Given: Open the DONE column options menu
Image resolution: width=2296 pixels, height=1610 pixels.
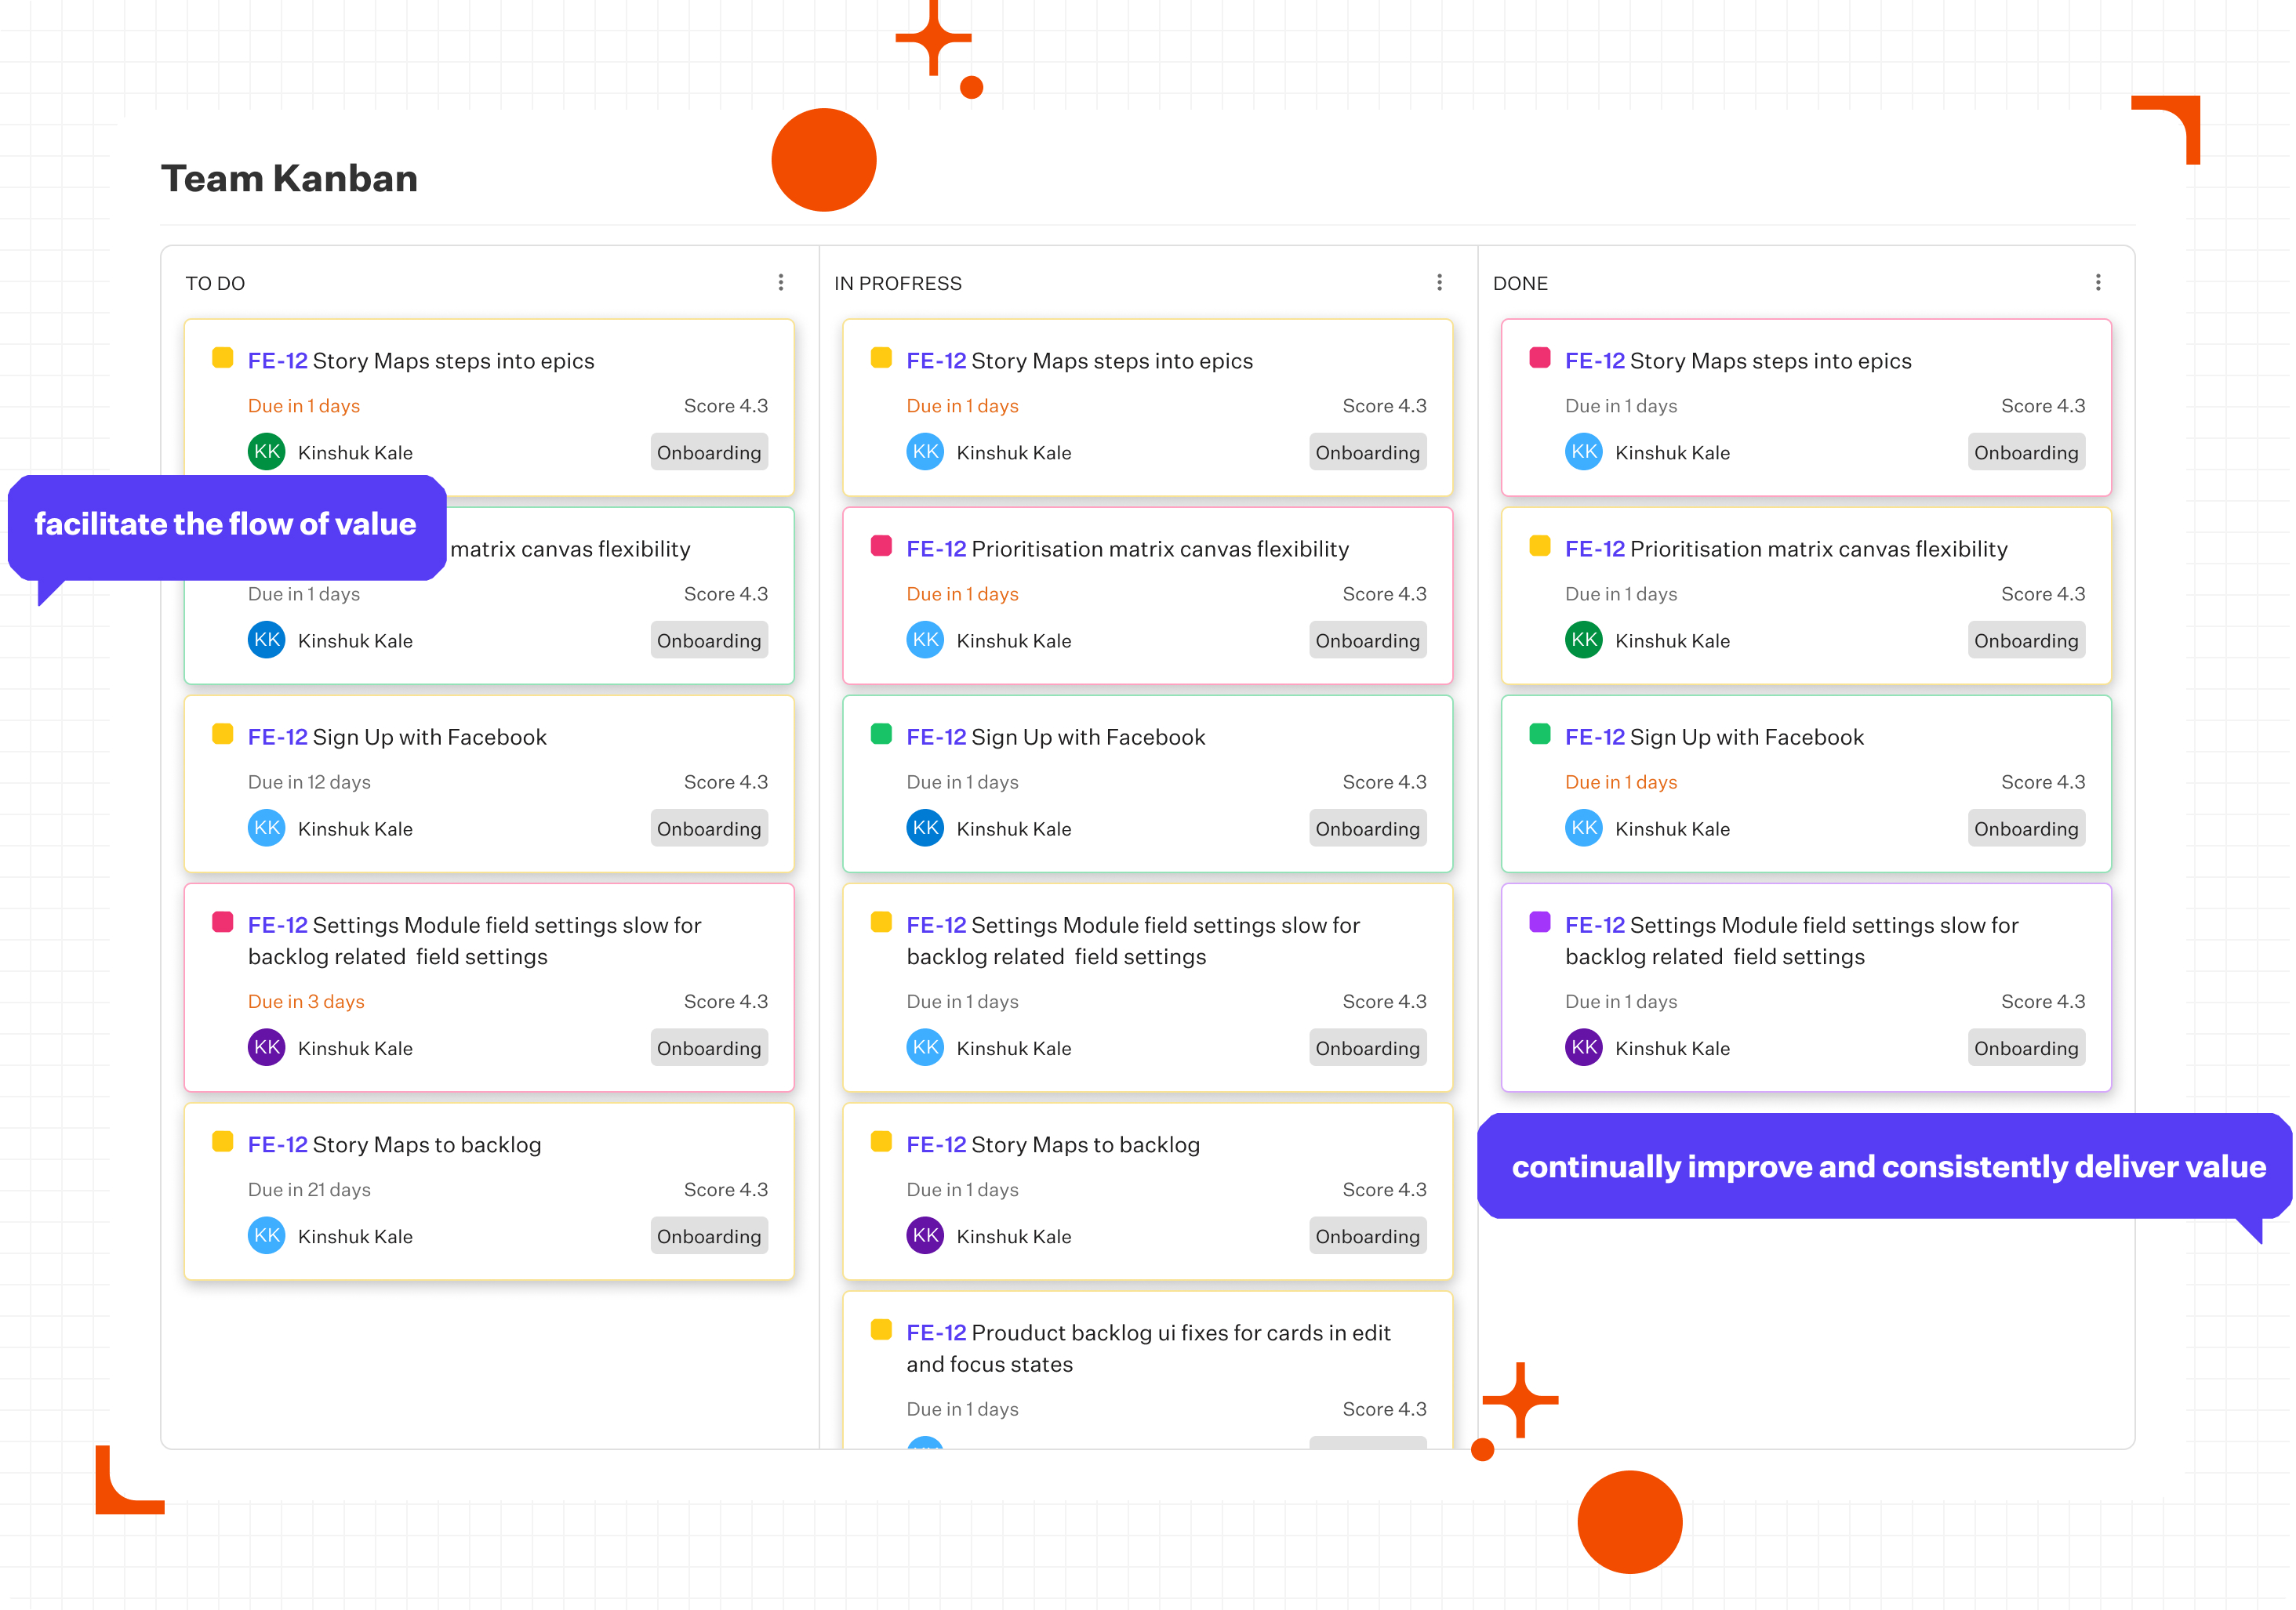Looking at the screenshot, I should coord(2099,282).
